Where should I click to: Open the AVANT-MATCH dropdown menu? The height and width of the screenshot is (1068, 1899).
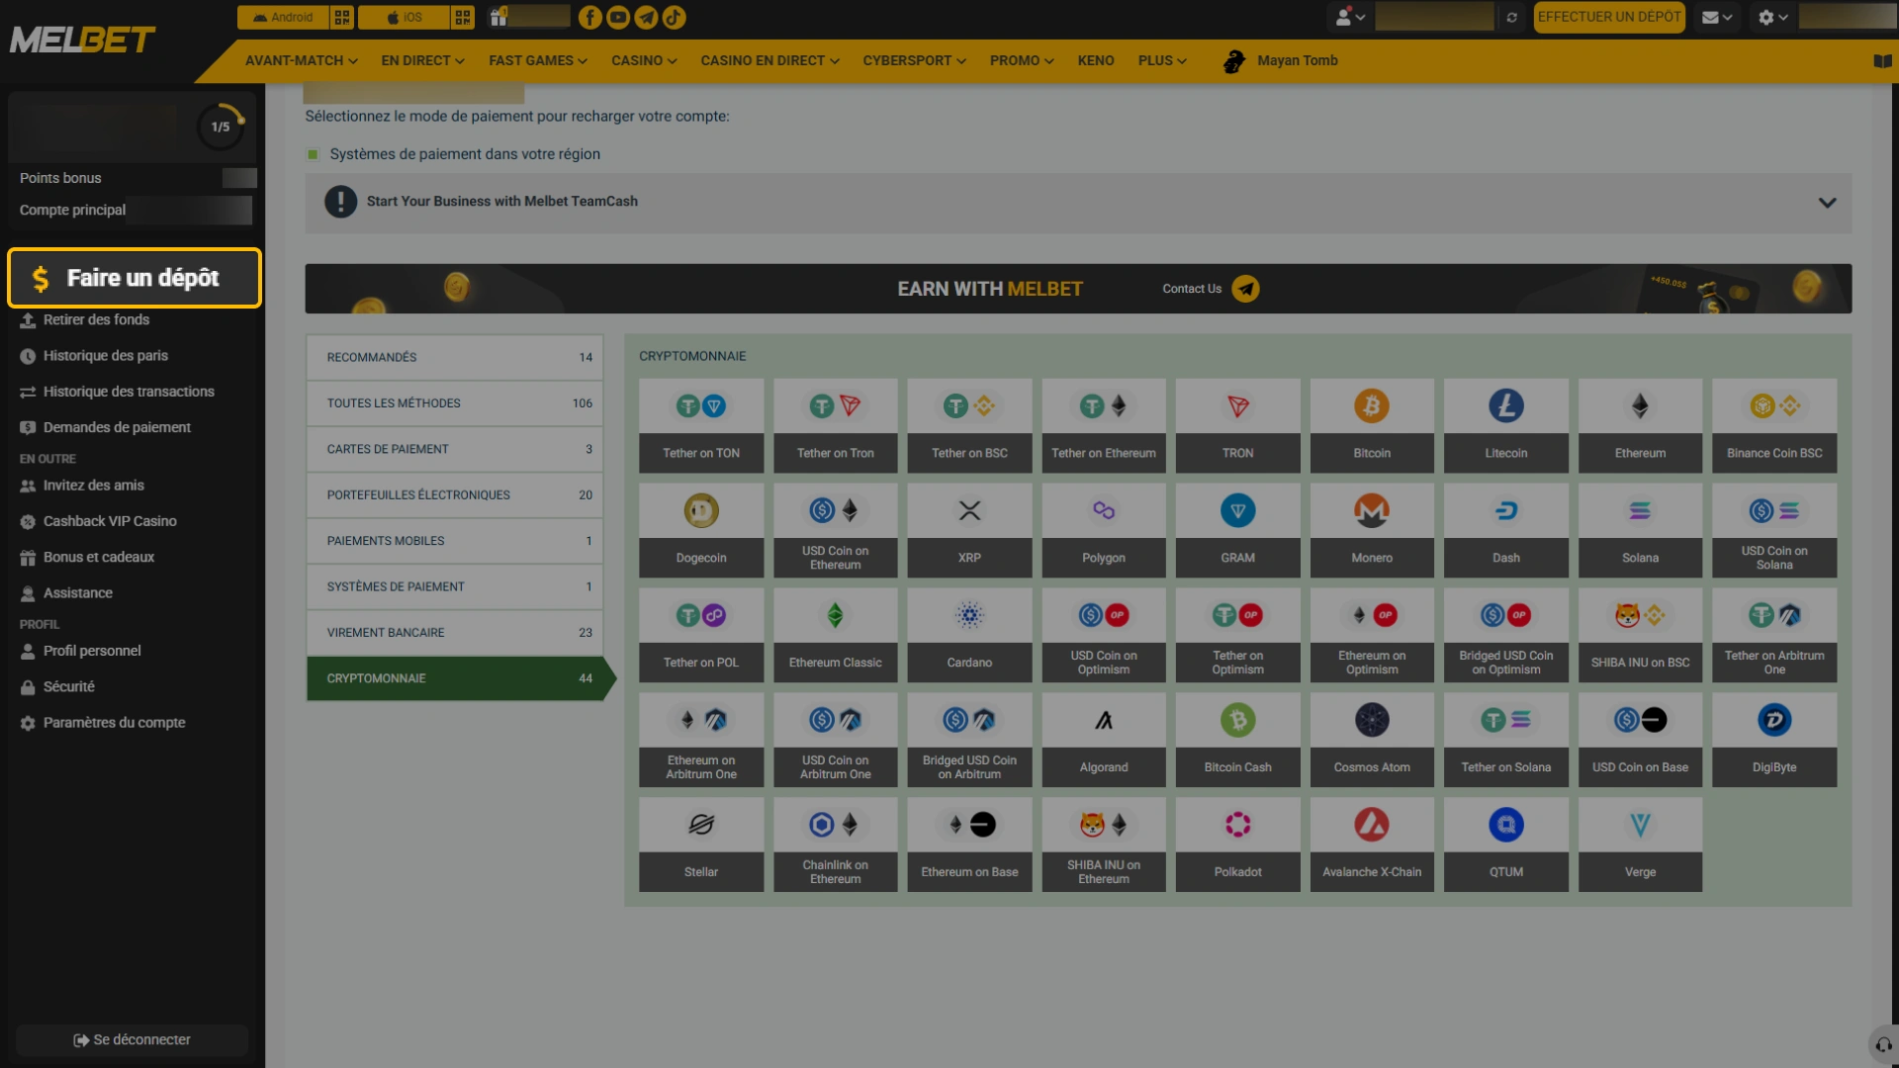click(x=302, y=60)
